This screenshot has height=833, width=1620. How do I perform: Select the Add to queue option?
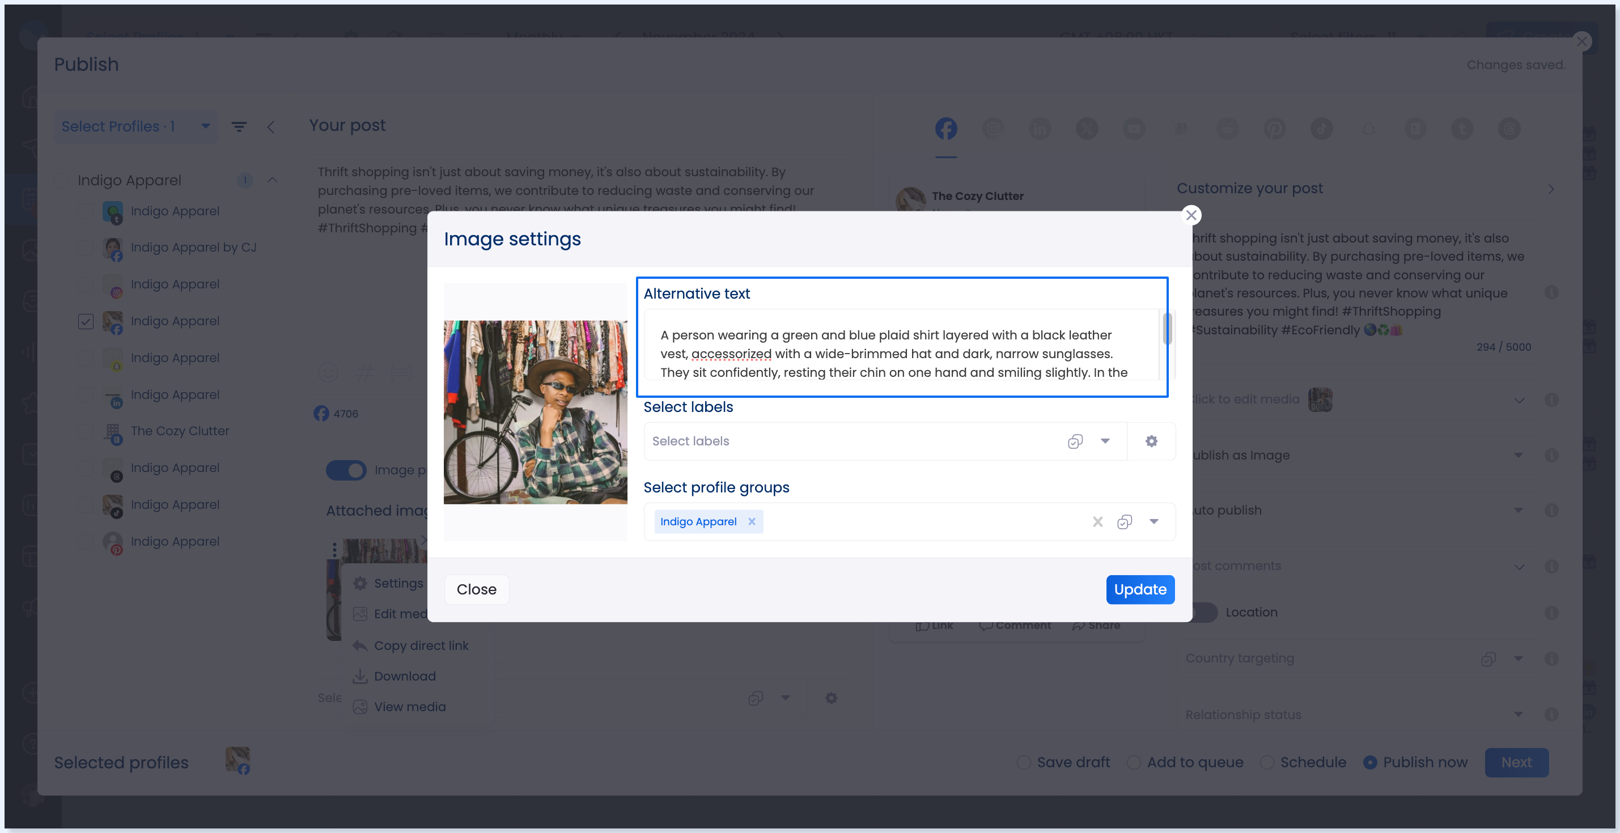tap(1134, 763)
